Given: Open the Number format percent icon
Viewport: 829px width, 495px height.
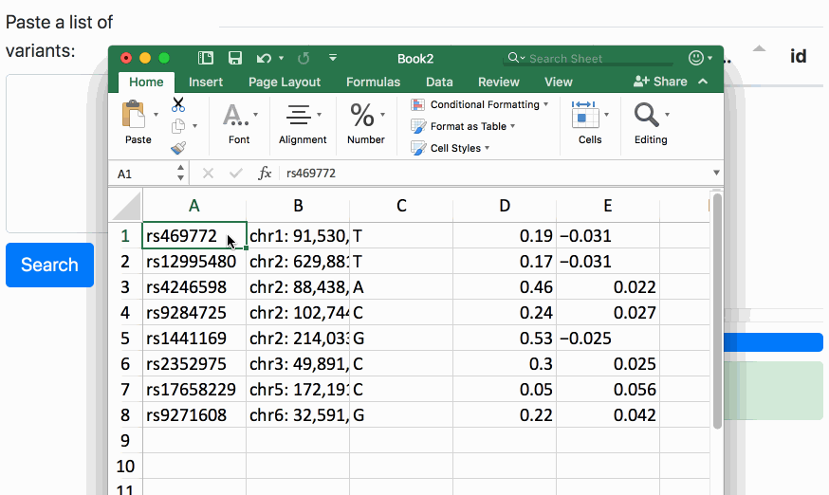Looking at the screenshot, I should [x=362, y=116].
